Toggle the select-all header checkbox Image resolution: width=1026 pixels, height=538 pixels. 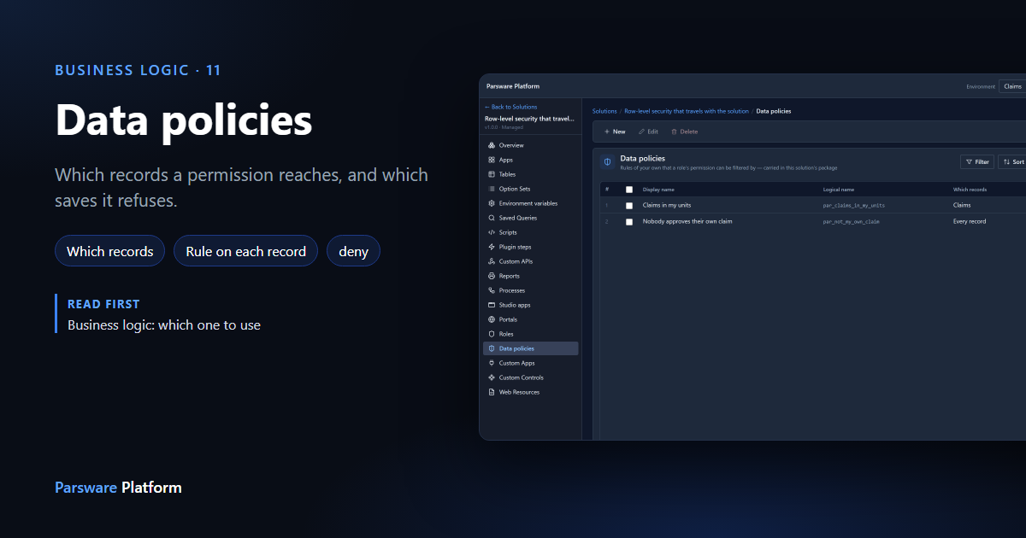(x=629, y=190)
